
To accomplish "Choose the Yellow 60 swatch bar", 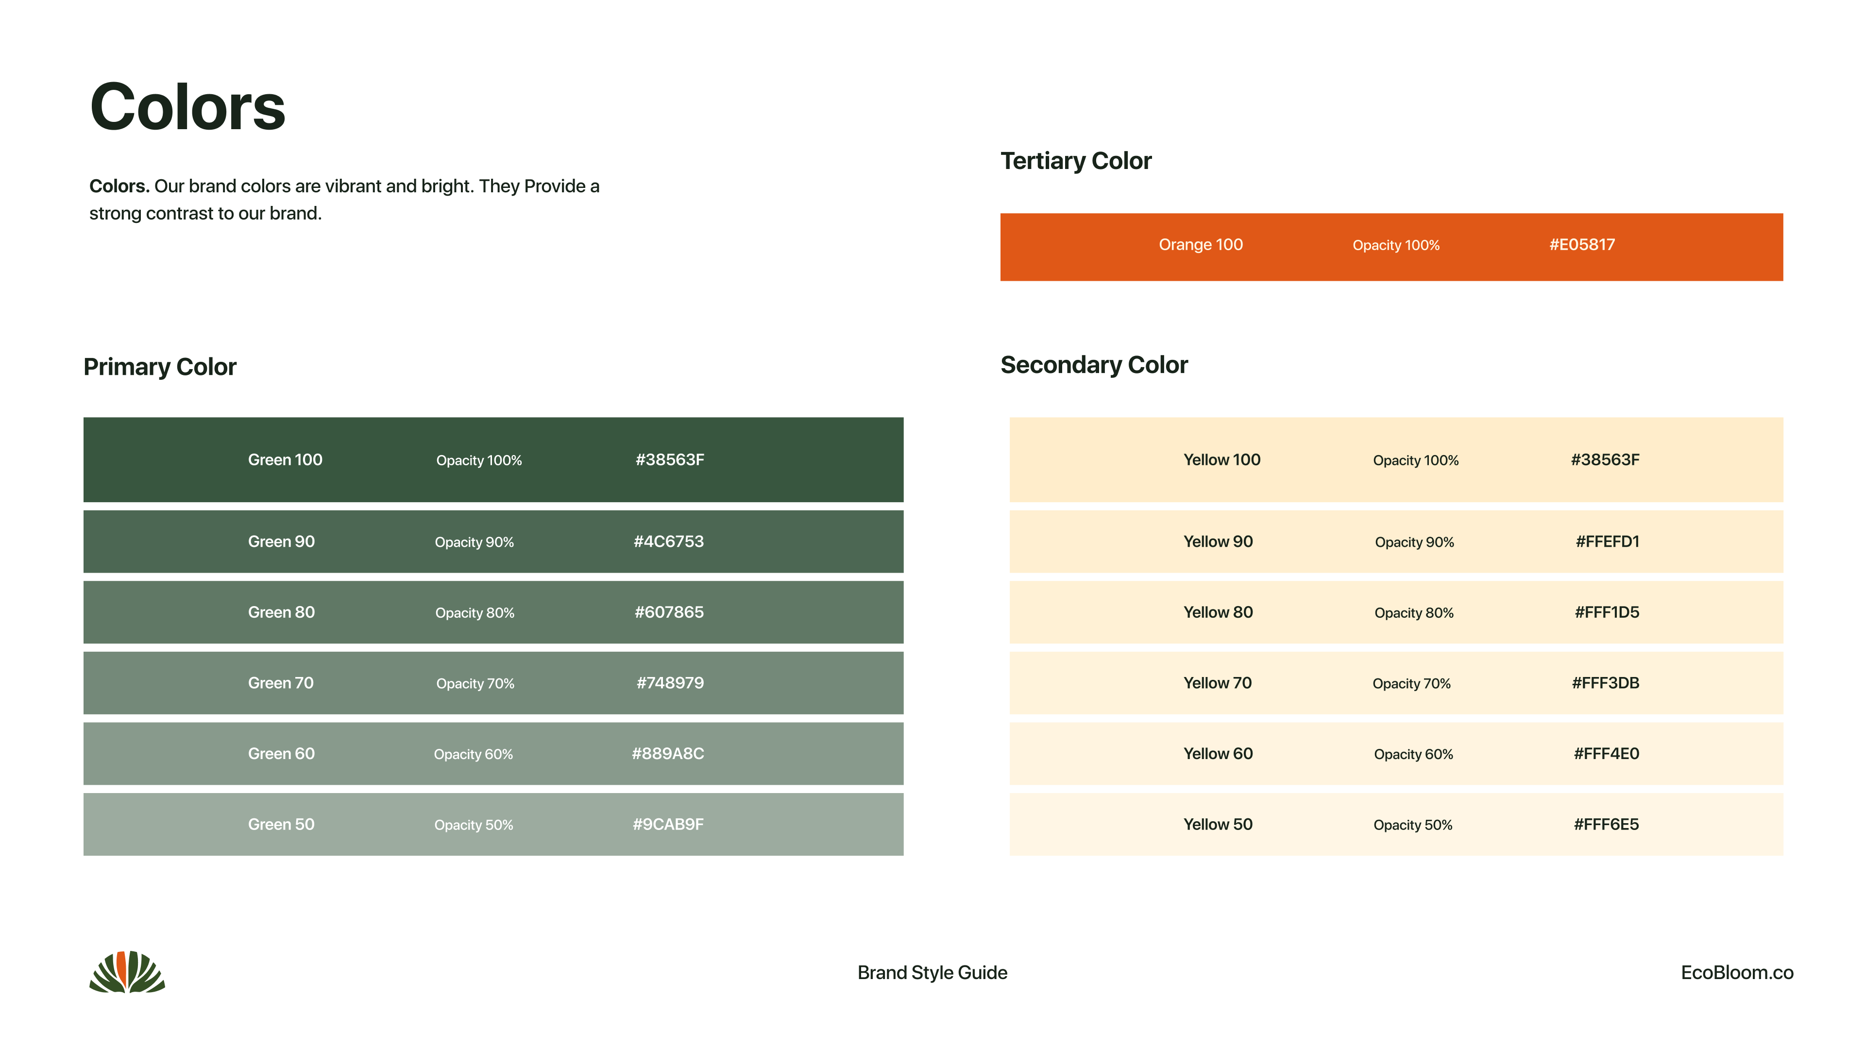I will point(1396,754).
